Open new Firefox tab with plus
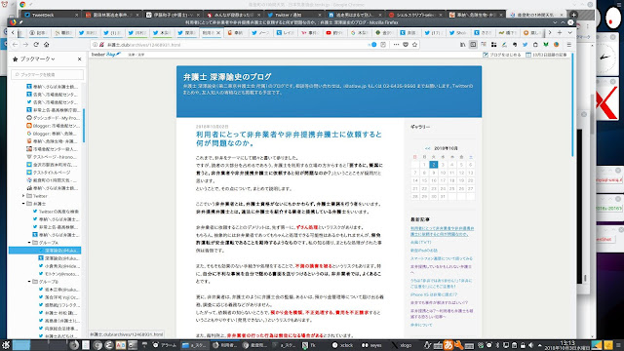 (x=560, y=32)
